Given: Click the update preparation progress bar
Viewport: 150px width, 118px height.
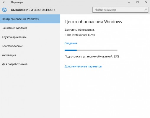Looking at the screenshot, I should (91, 50).
